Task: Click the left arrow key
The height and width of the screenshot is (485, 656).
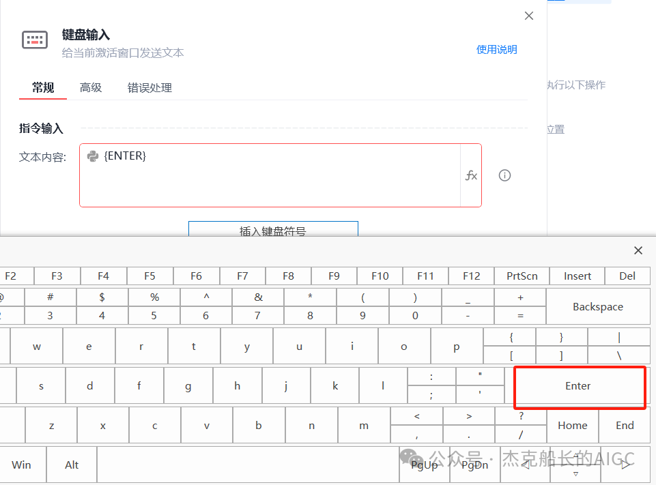Action: click(x=525, y=465)
